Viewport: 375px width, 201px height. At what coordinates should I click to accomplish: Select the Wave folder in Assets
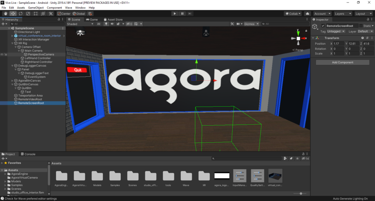pos(186,178)
